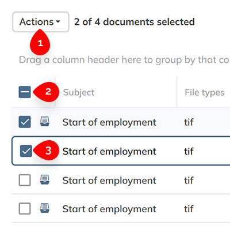The width and height of the screenshot is (230, 229).
Task: Open first Start of employment document
Action: point(109,122)
